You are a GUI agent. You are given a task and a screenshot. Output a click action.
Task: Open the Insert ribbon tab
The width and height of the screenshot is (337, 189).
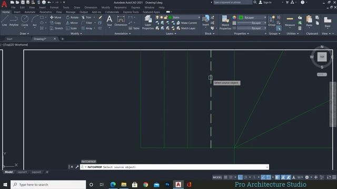coord(17,12)
